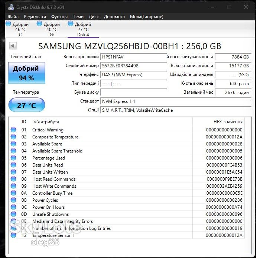Viewport: 257px width, 258px height.
Task: Click status orb for Host Write Commands row
Action: [13, 186]
